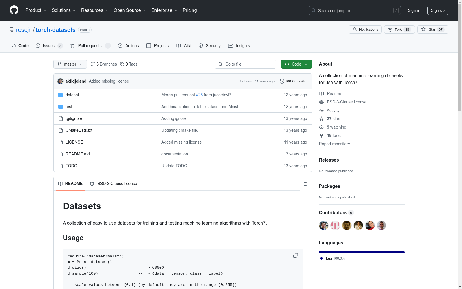
Task: Click the tag icon beside 0 Tags
Action: tap(122, 64)
